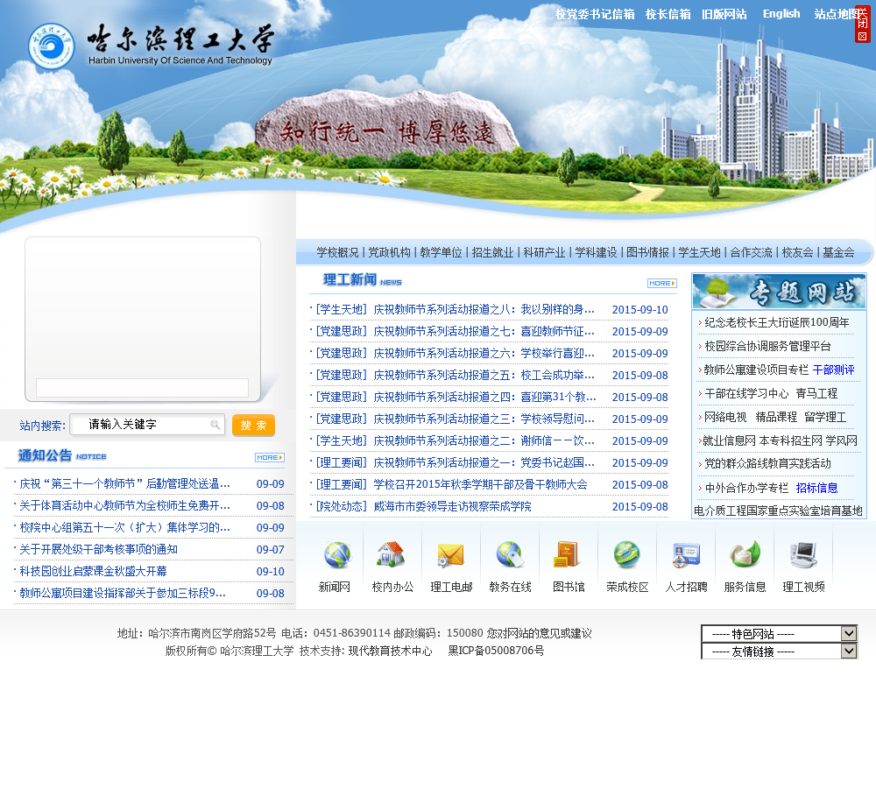
Task: Open the blue 干部测评 link
Action: 834,370
